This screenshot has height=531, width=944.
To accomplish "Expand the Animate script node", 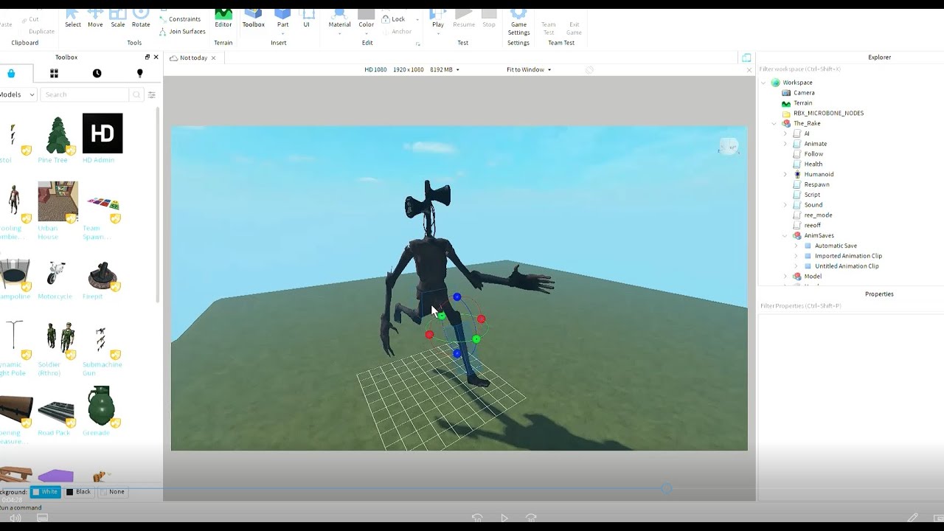I will pos(785,144).
